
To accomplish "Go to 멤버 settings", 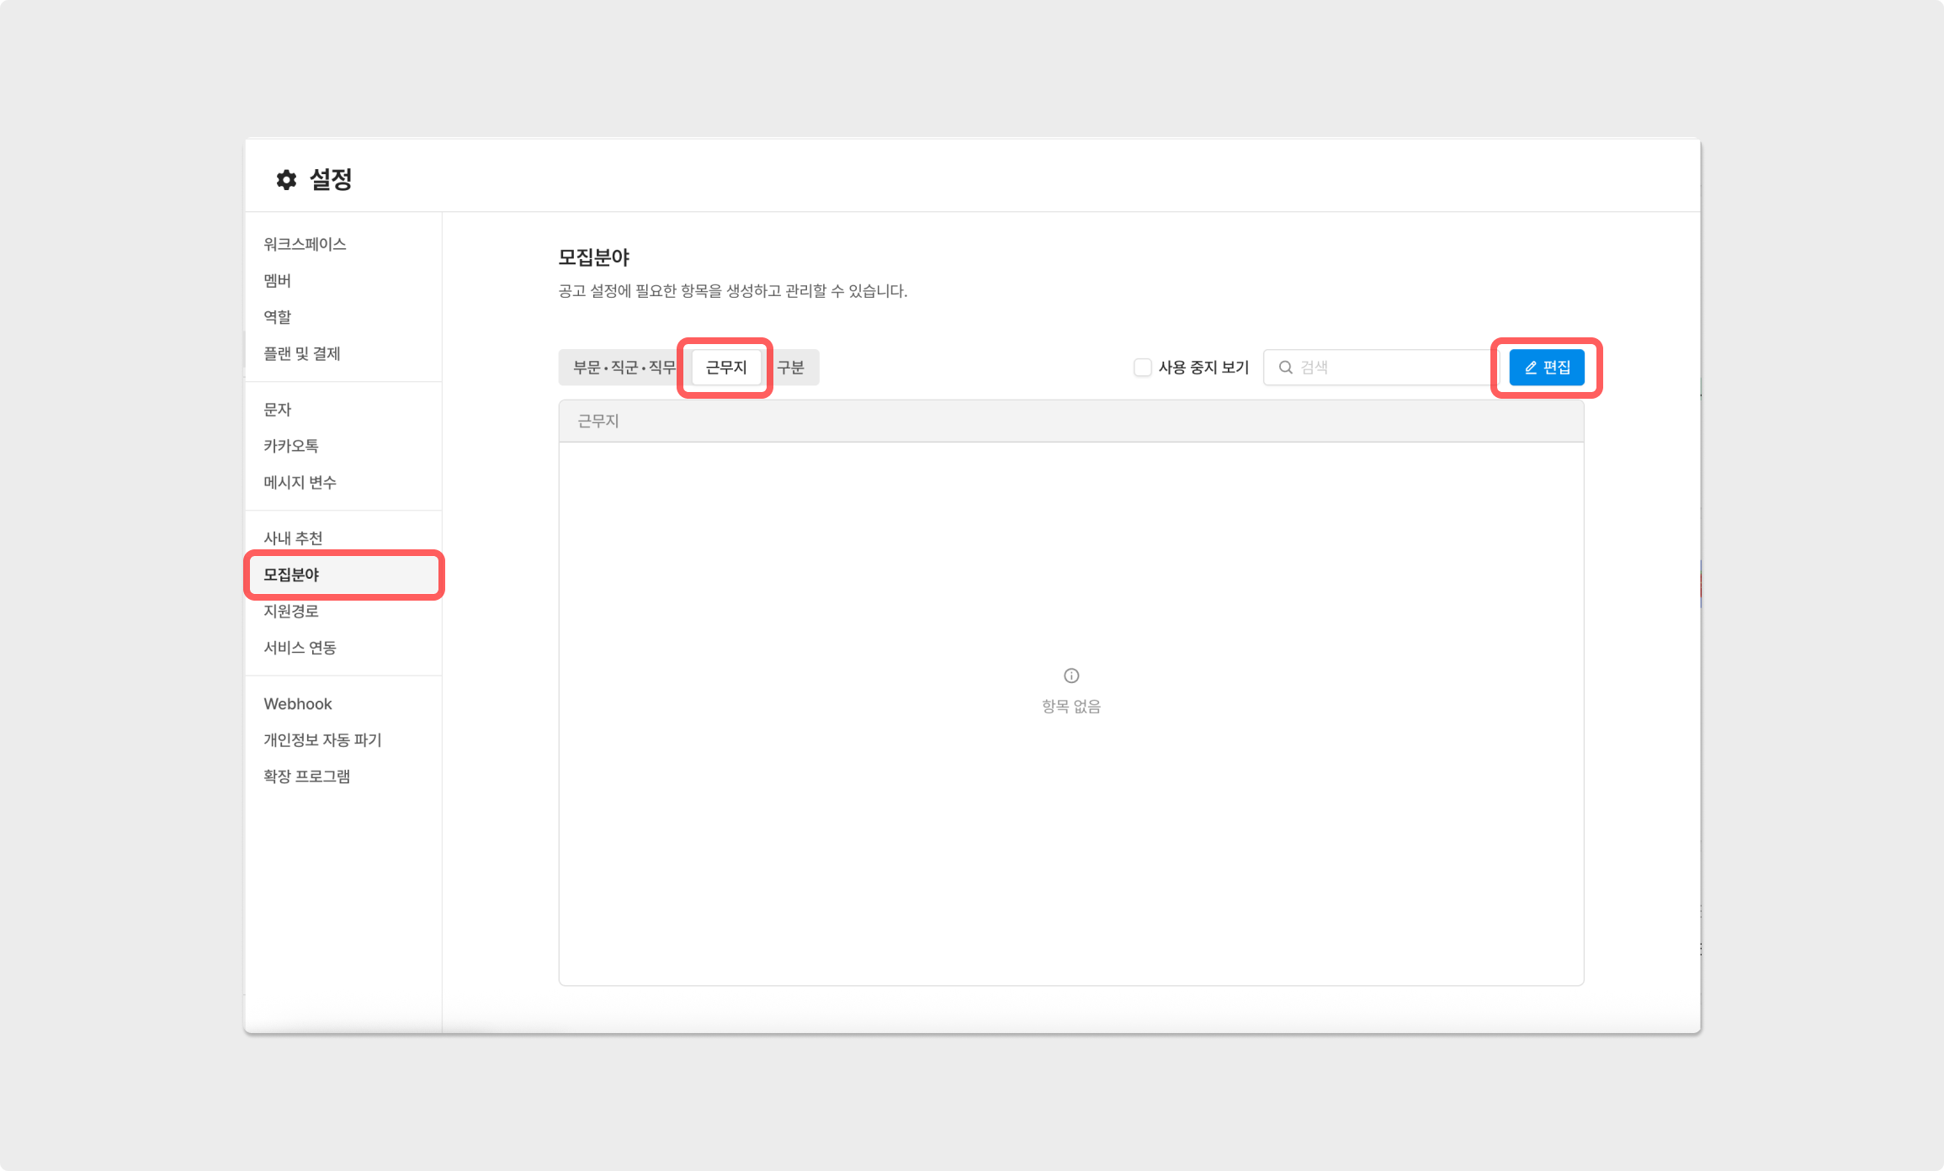I will pyautogui.click(x=277, y=280).
